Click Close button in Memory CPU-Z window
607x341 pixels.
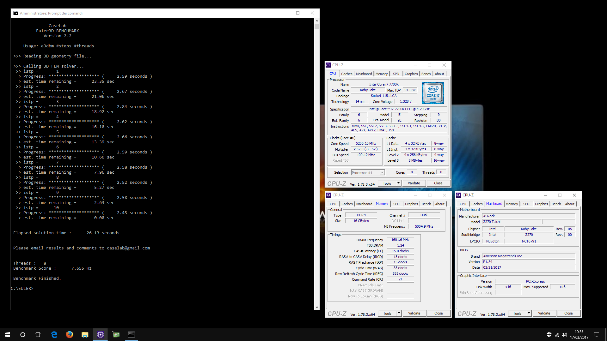[x=438, y=313]
